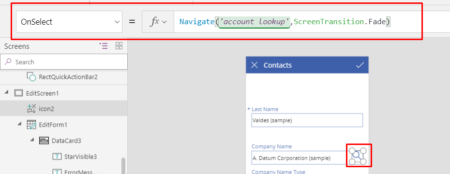Image resolution: width=450 pixels, height=174 pixels.
Task: Collapse the EditForm1 node
Action: click(x=19, y=124)
